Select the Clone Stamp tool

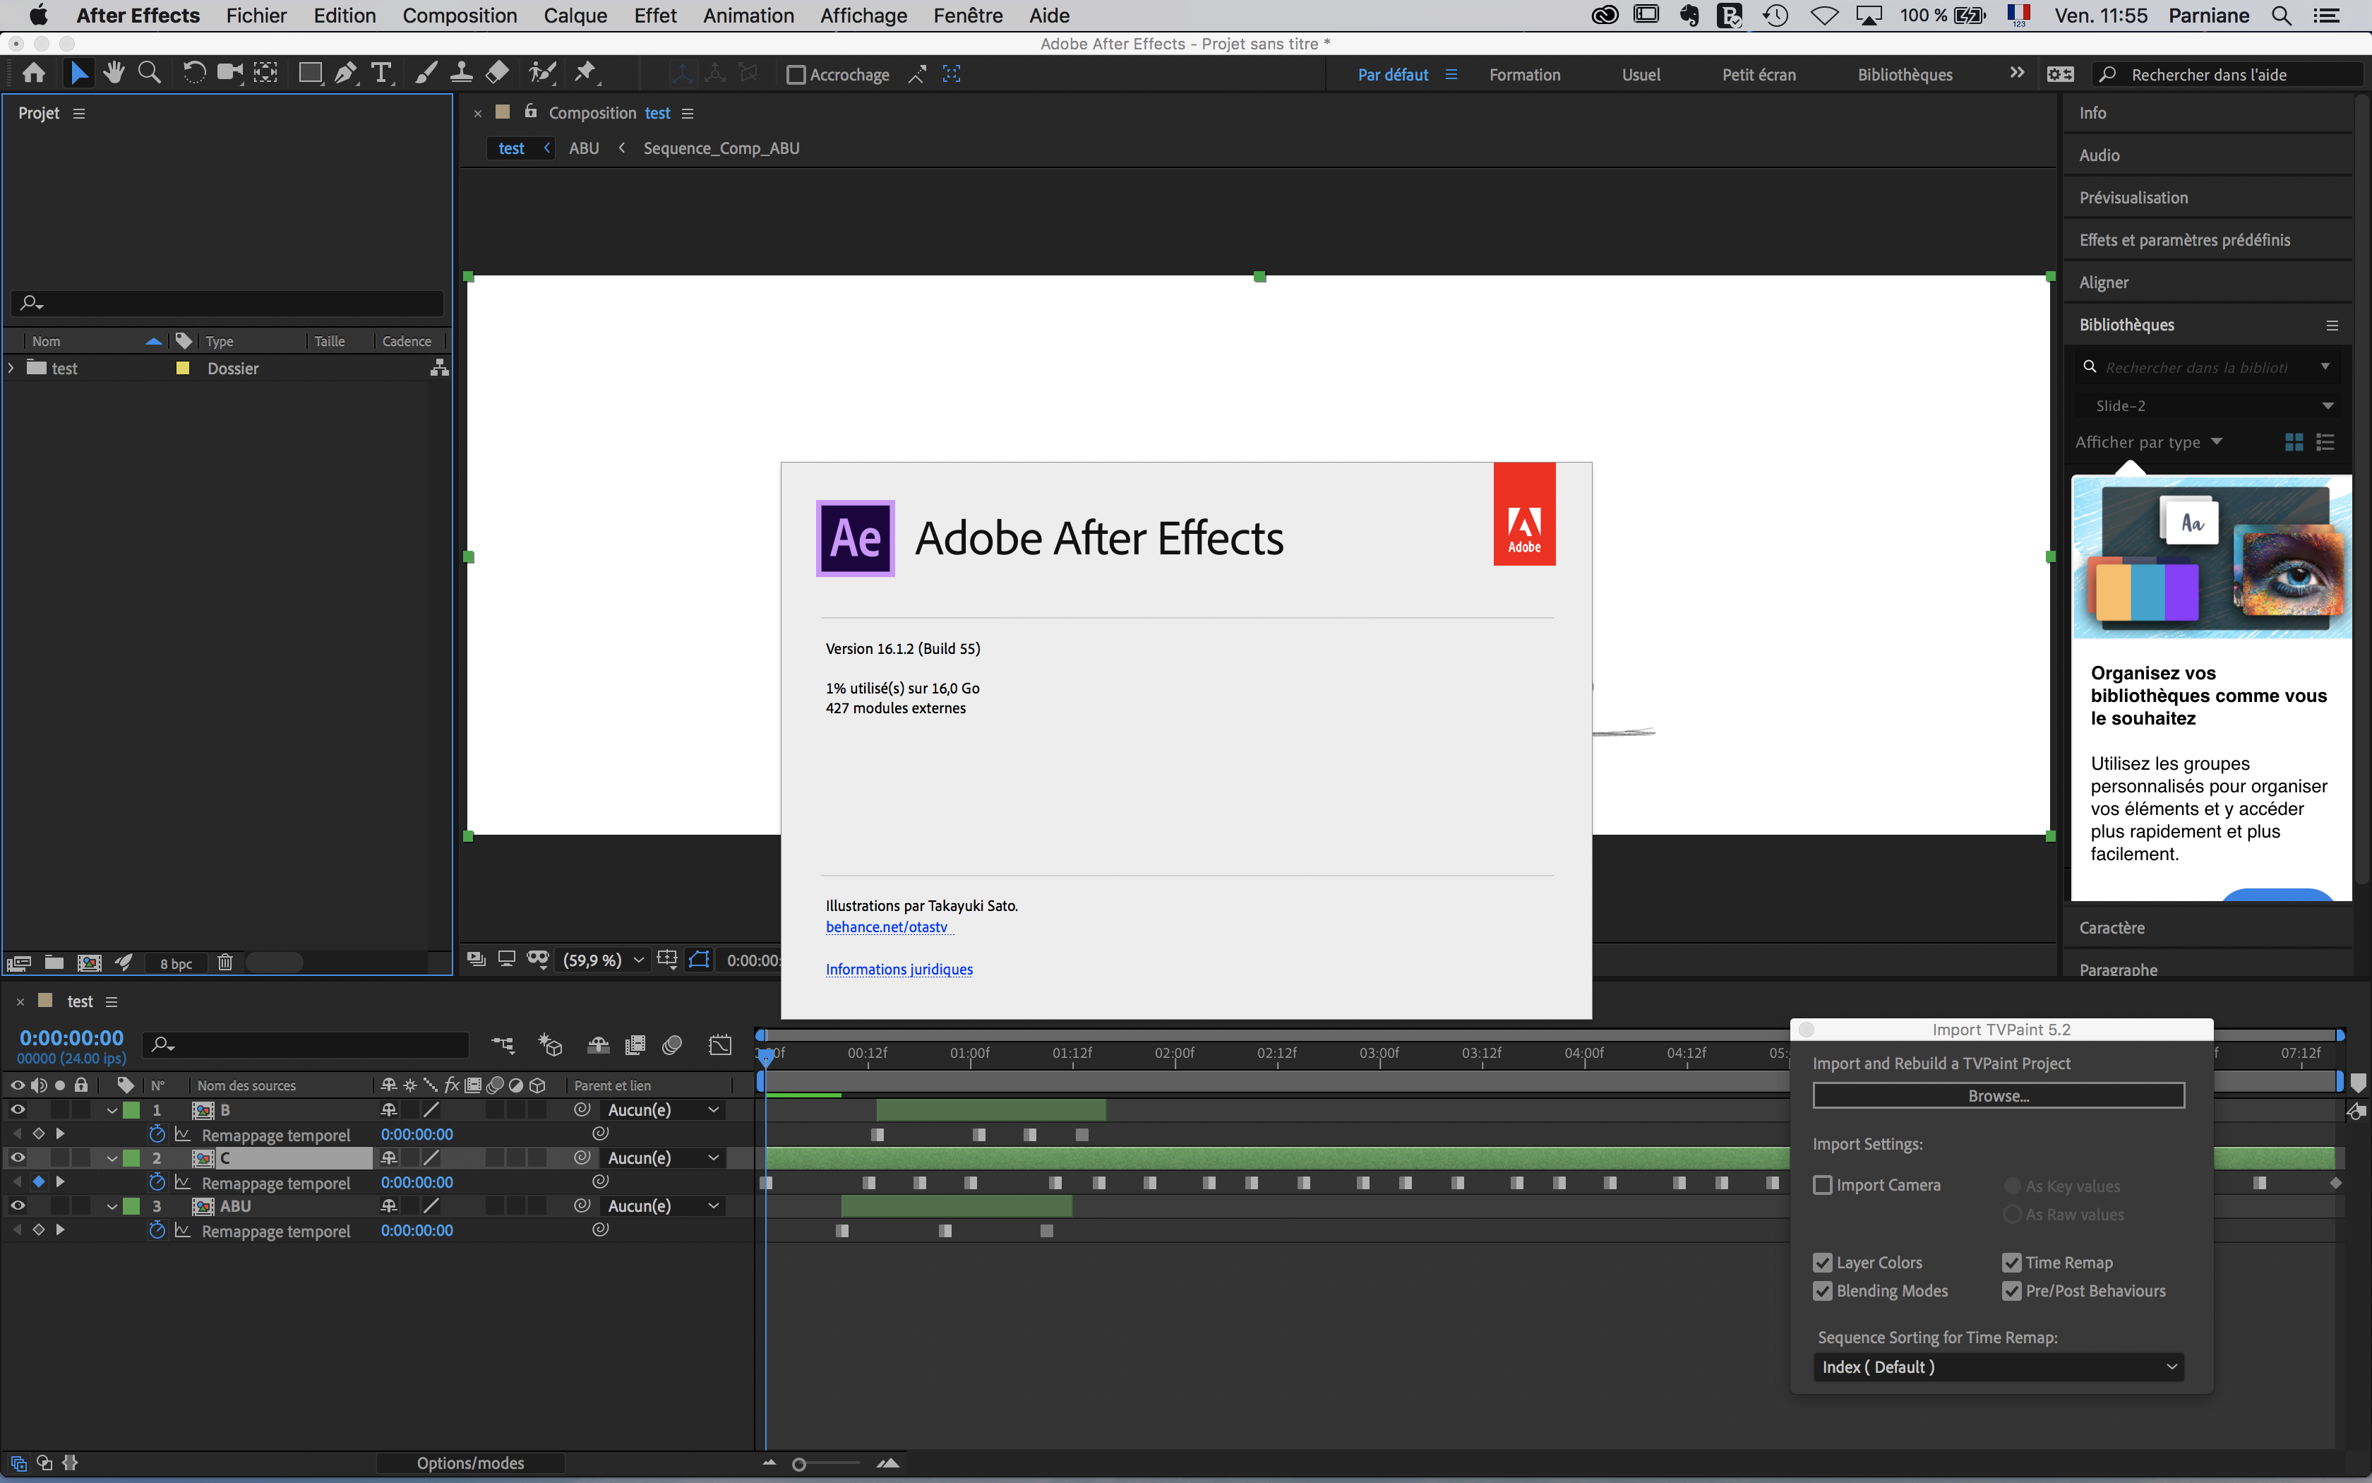462,73
